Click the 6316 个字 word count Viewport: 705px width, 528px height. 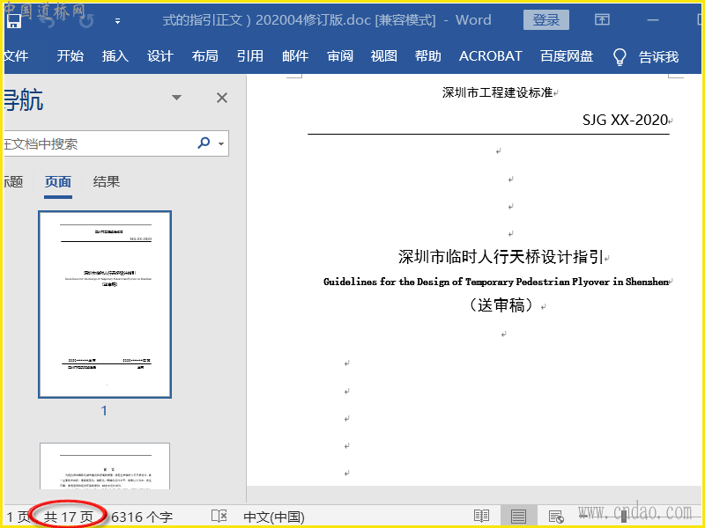point(142,517)
